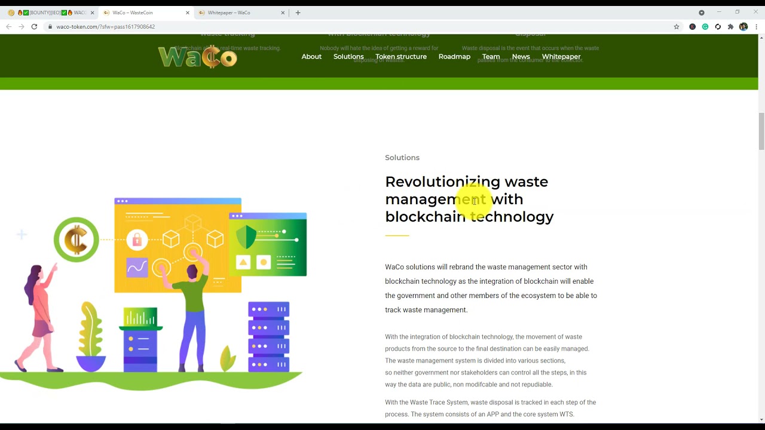Click paragraph starting 'With the integration of blockchain'
This screenshot has width=765, height=430.
click(x=487, y=361)
